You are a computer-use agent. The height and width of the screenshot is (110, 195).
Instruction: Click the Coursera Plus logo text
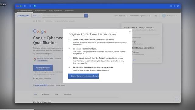[41, 85]
